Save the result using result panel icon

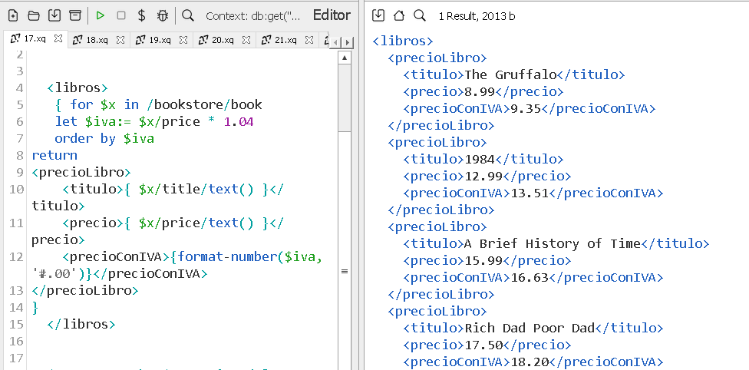(x=378, y=15)
